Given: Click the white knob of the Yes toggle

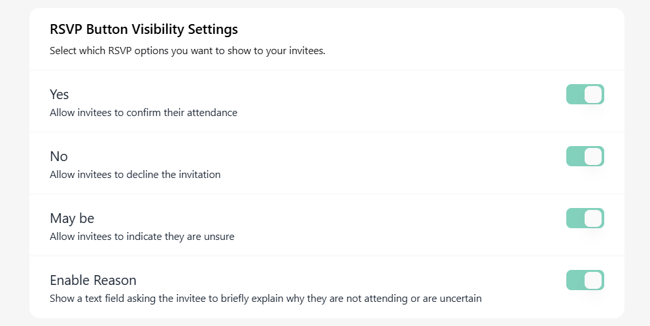Looking at the screenshot, I should tap(592, 95).
